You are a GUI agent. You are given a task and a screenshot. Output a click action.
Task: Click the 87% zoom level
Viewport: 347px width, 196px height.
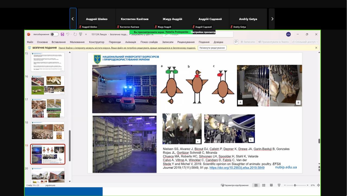click(x=313, y=185)
